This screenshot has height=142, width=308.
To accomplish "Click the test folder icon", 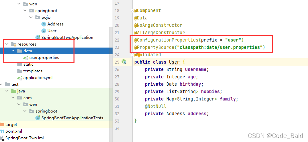I will tap(8, 84).
